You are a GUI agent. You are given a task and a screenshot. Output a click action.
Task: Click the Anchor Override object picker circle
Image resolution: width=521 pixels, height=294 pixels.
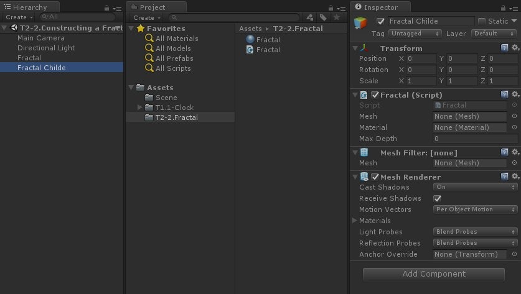(514, 254)
